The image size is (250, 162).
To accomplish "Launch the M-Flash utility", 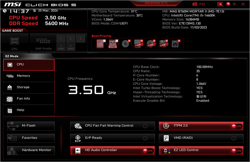I will pos(31,126).
